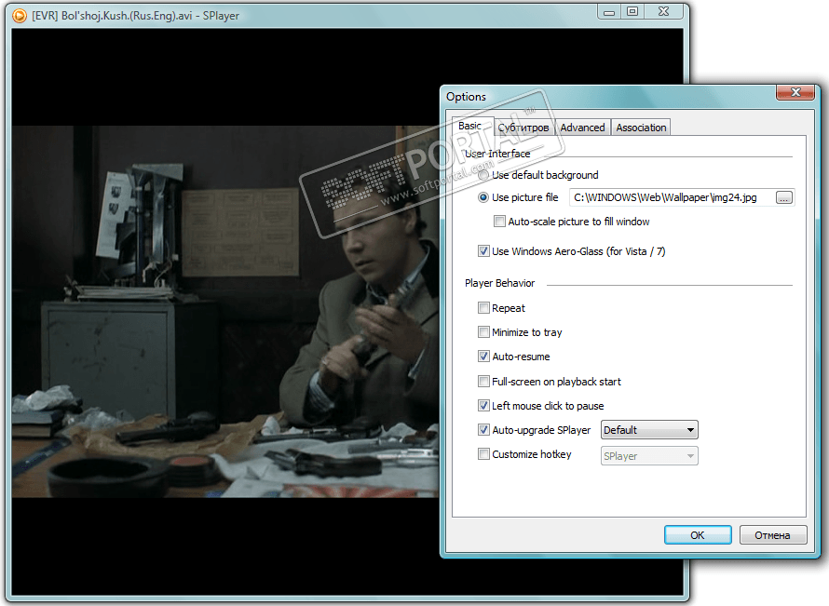Enable Minimize to tray checkbox

pyautogui.click(x=483, y=331)
